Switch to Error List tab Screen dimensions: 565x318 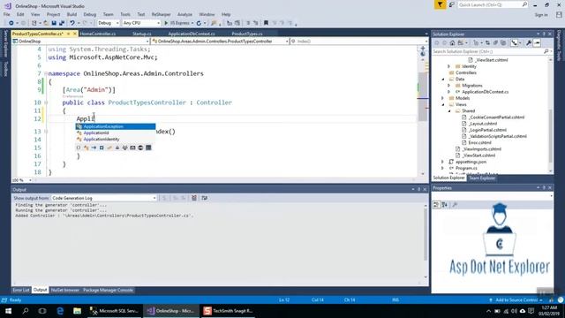click(x=21, y=290)
